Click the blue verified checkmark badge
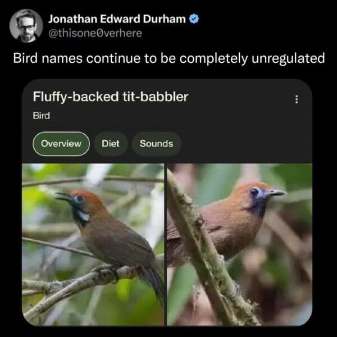 click(194, 19)
